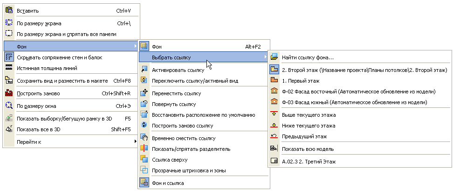Screen dimensions: 453x191
Task: Click the Предыдущий этаж return-arrow icon
Action: (x=274, y=136)
